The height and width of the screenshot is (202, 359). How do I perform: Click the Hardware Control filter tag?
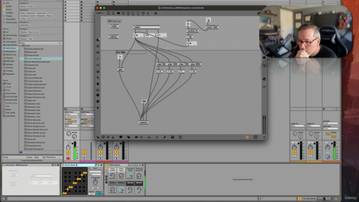[x=28, y=16]
